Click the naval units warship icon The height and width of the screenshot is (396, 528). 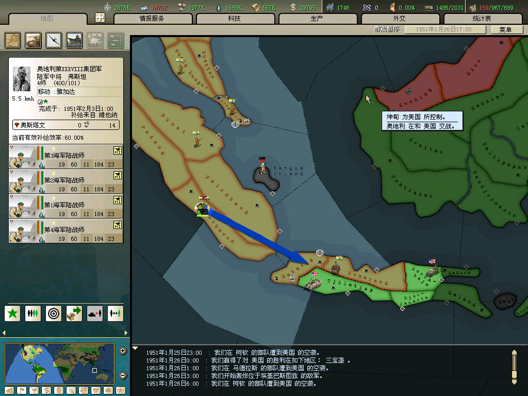[74, 40]
